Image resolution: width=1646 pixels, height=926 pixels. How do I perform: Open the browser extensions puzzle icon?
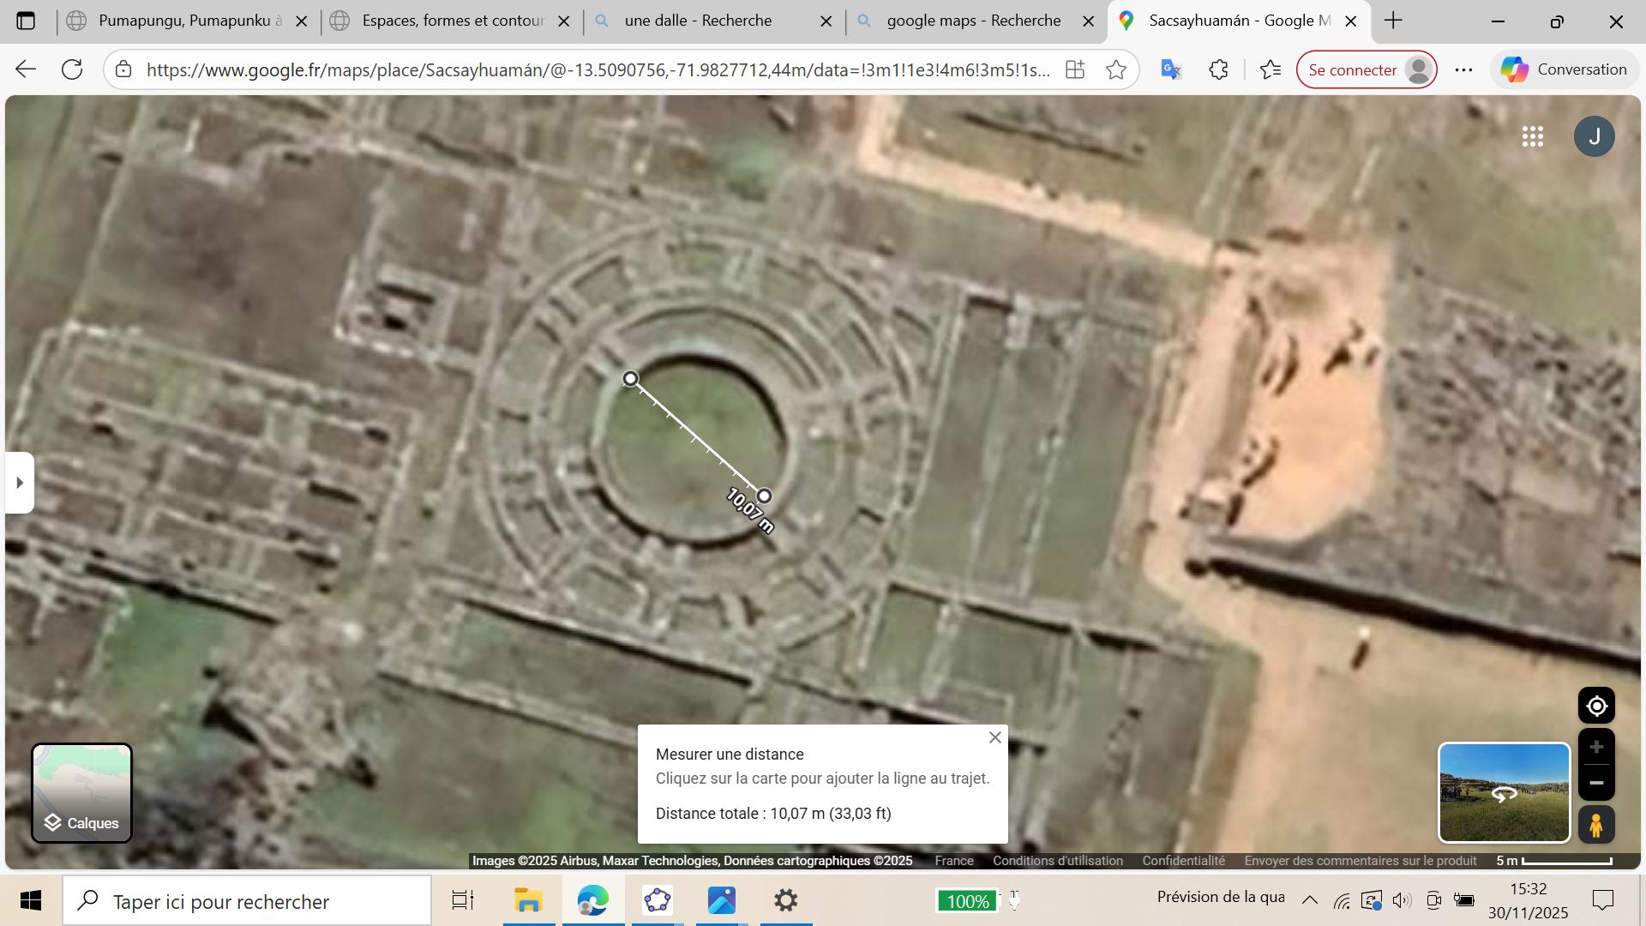click(x=1218, y=69)
